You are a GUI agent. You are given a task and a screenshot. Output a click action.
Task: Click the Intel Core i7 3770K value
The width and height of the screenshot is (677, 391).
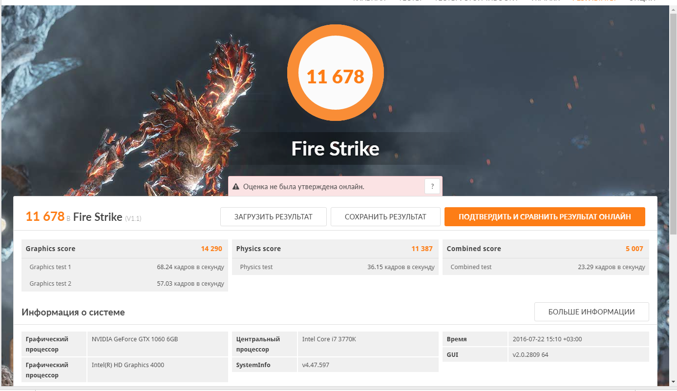(x=329, y=339)
